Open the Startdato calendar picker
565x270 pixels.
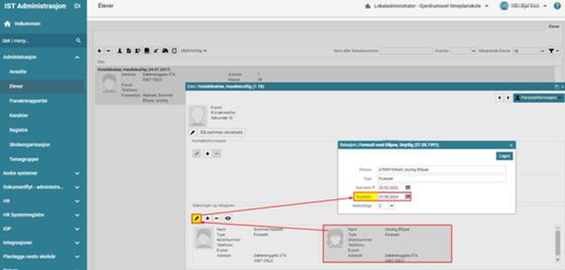(x=407, y=188)
